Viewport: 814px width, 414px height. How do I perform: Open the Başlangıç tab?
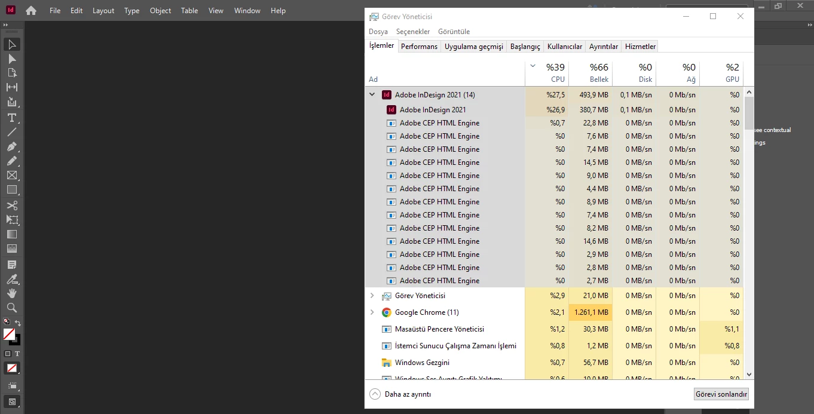pos(525,47)
